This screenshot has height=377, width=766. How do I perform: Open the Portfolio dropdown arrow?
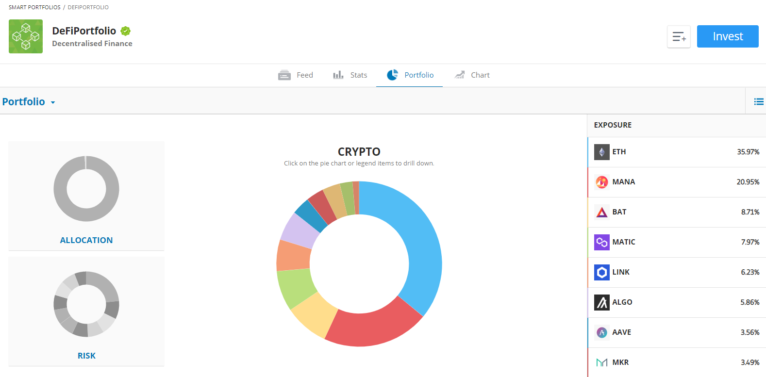53,102
